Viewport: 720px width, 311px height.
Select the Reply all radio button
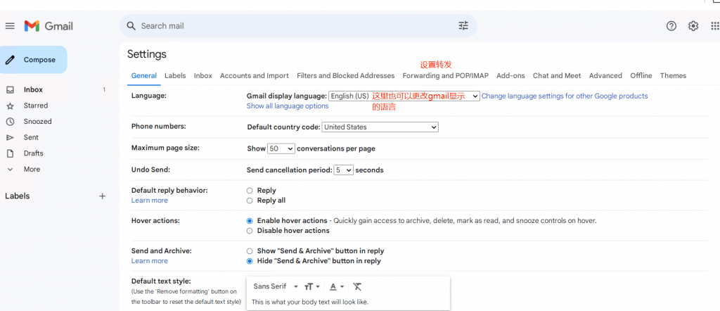[x=250, y=201]
